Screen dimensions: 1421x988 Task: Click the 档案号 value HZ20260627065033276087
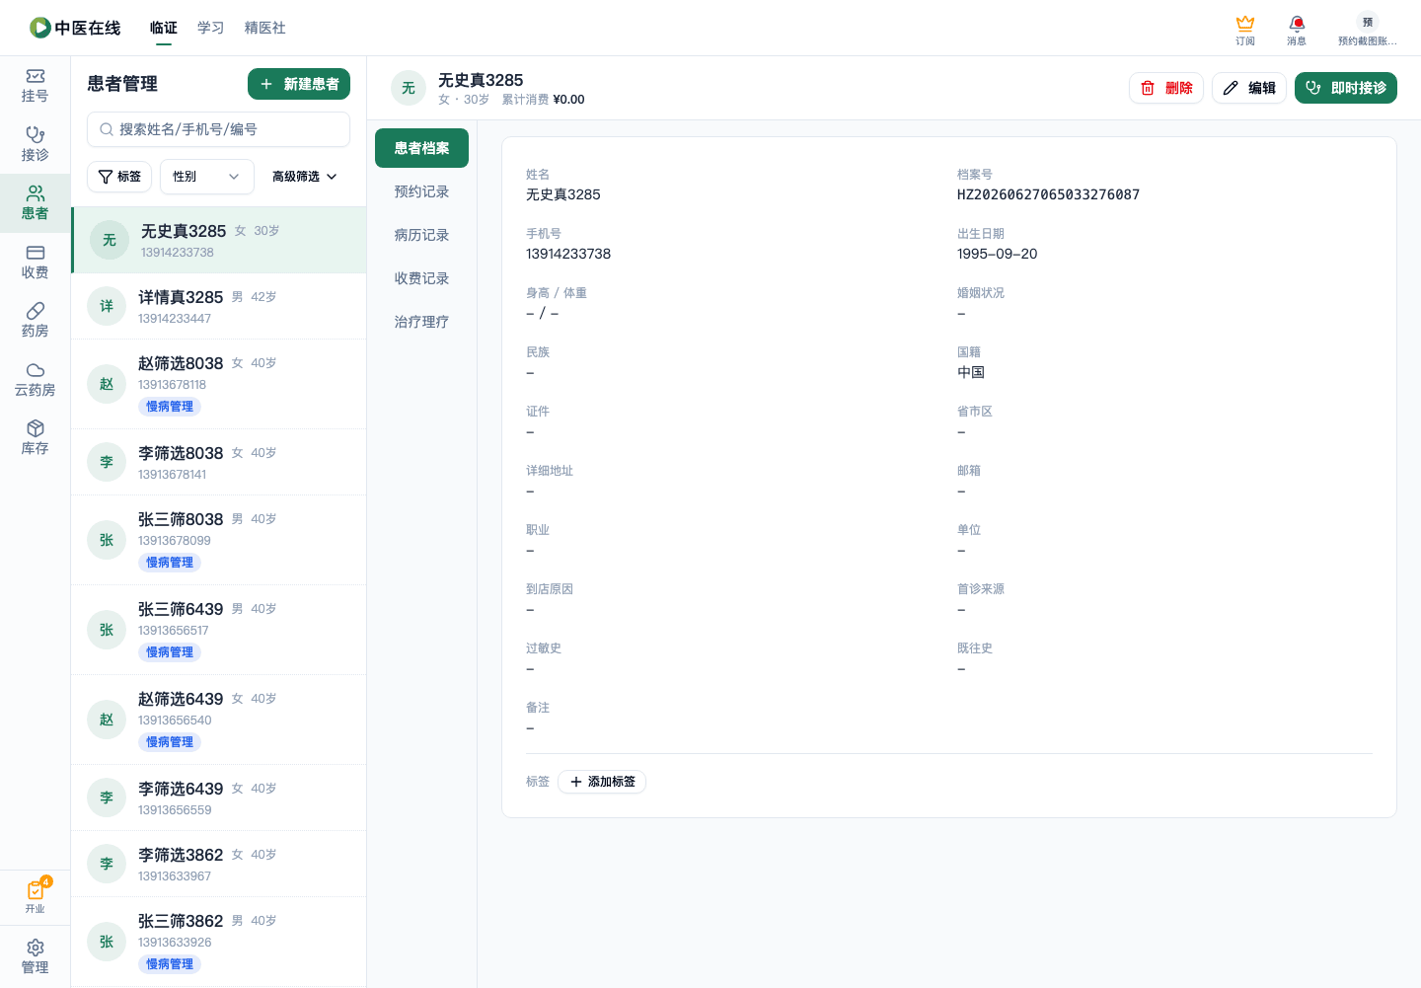[1048, 194]
